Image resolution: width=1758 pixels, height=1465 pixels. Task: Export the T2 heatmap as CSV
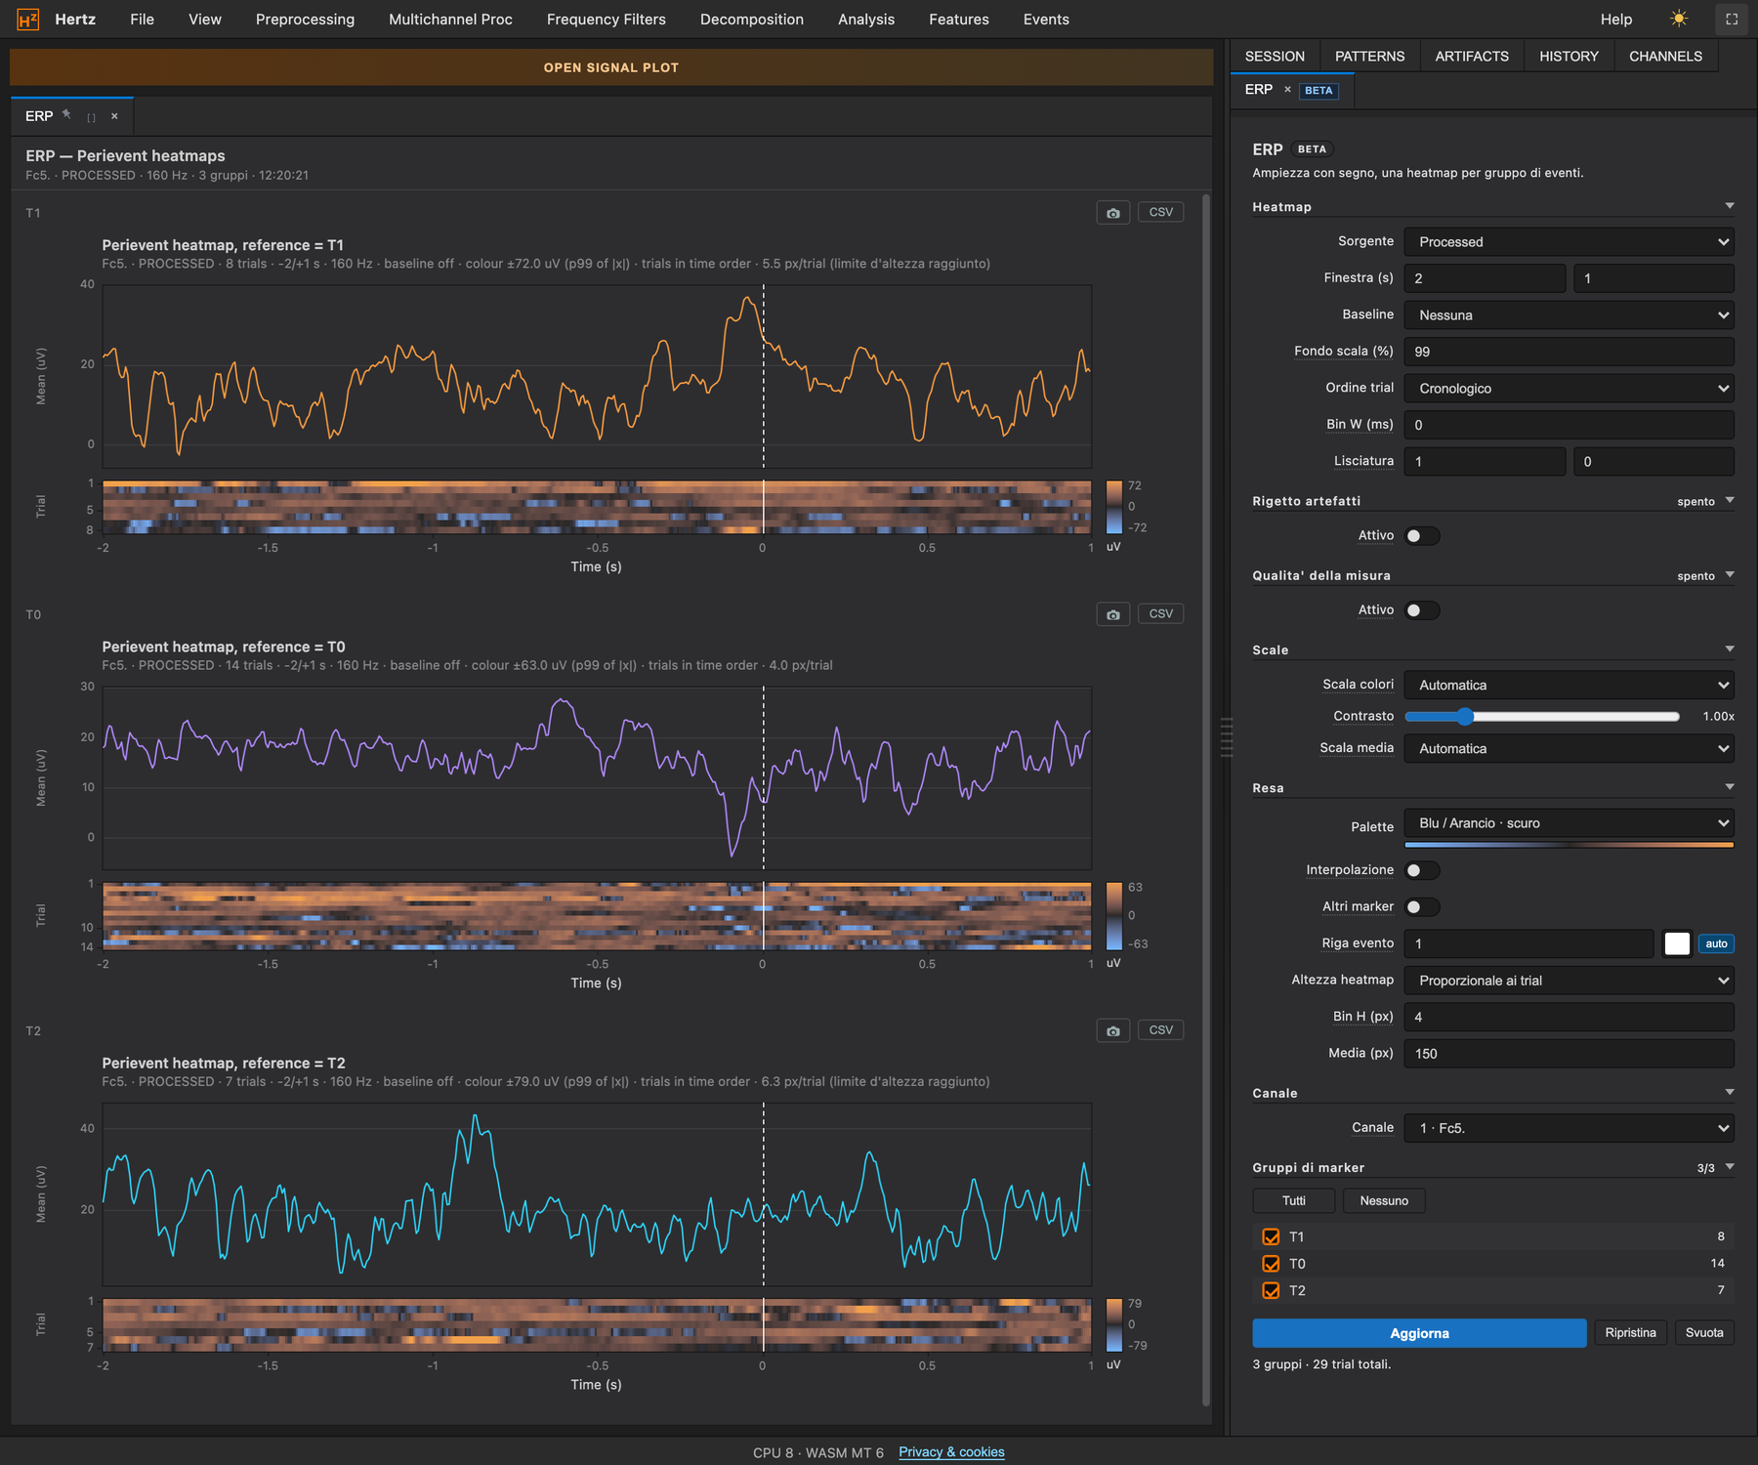point(1160,1030)
